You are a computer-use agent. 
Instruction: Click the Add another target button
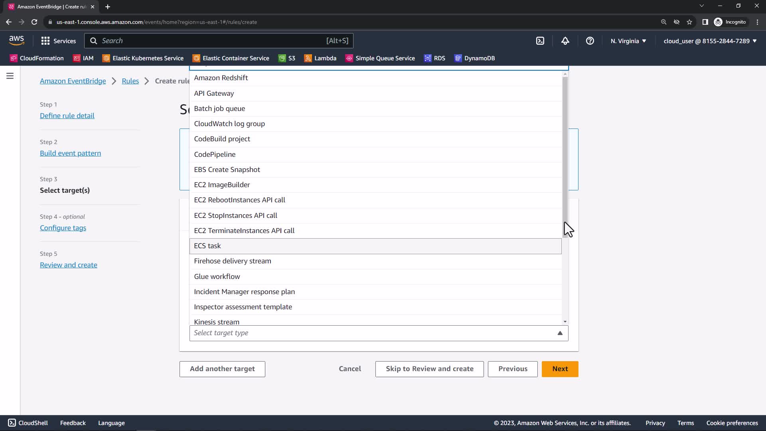coord(222,369)
